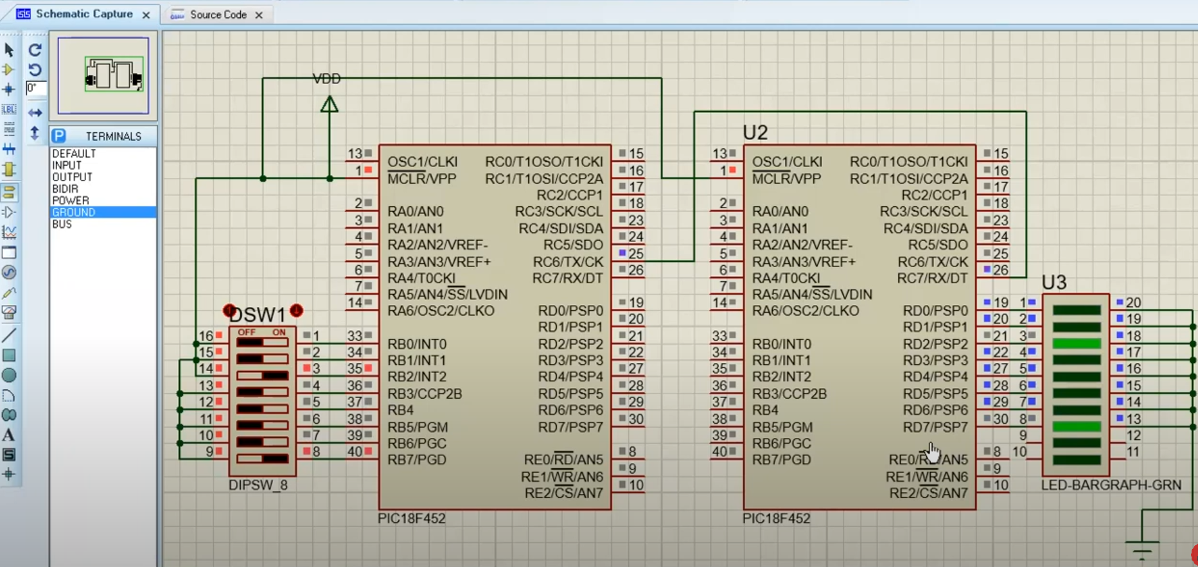
Task: Click the VDD power terminal arrow symbol
Action: click(330, 104)
